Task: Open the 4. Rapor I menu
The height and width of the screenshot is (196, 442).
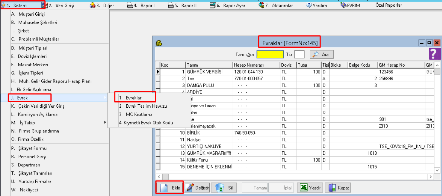Action: click(140, 5)
